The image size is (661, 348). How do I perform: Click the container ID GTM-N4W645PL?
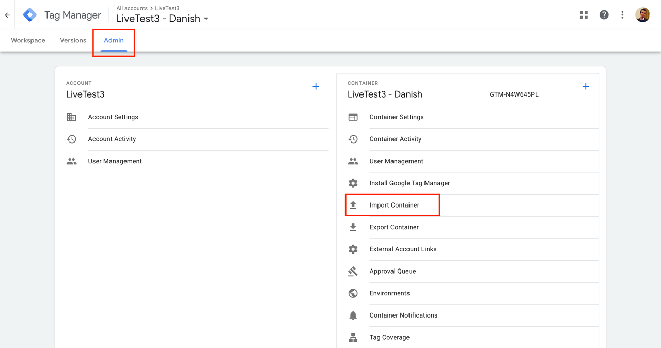[x=514, y=94]
